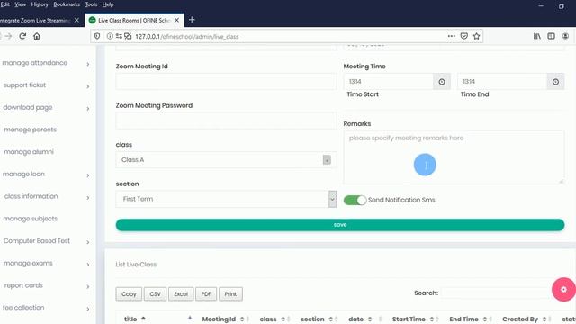Click the forward navigation arrow

point(8,36)
